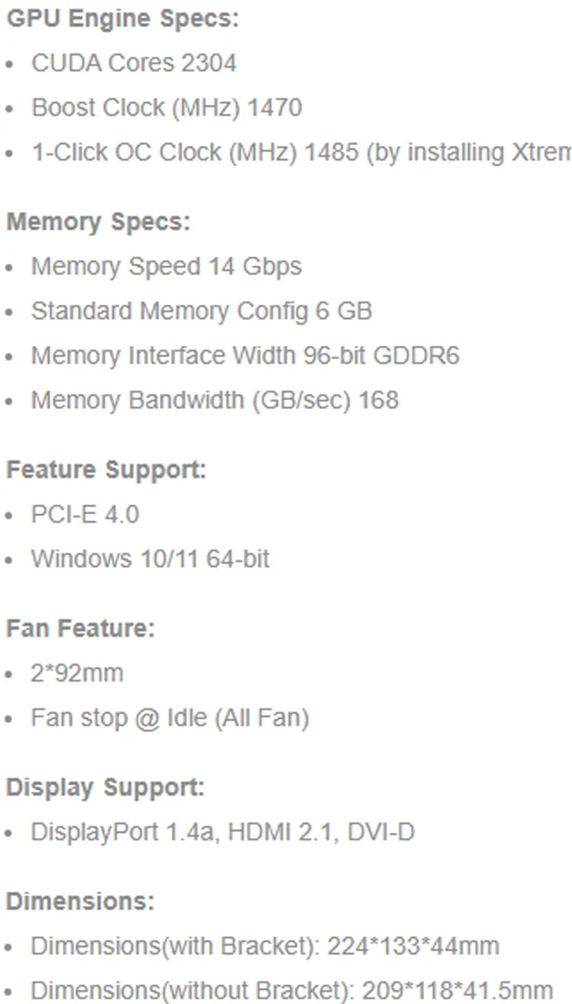The width and height of the screenshot is (572, 1004).
Task: Click the Fan Feature heading
Action: 81,628
